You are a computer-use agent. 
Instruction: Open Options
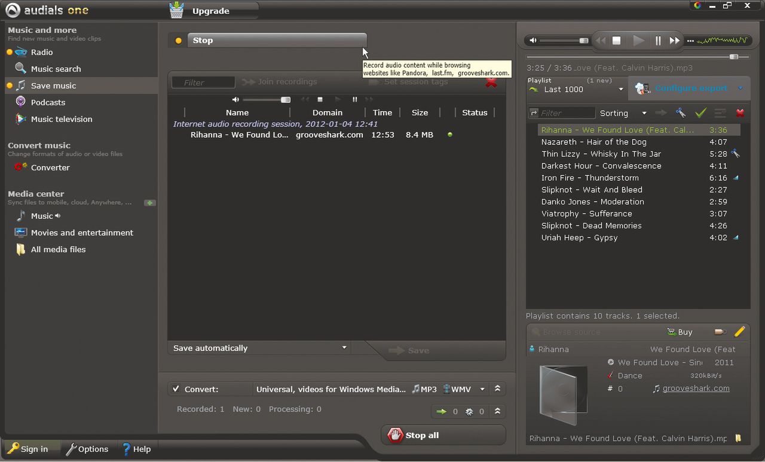coord(87,449)
